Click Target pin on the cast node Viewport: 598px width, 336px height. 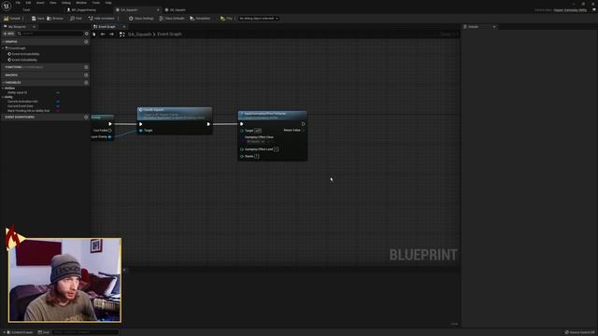(141, 131)
